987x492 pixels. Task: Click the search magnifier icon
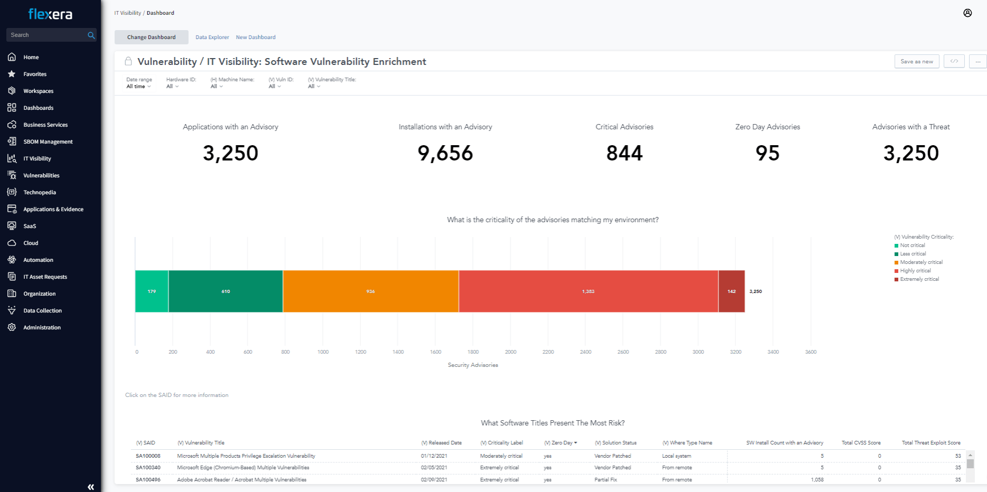91,35
